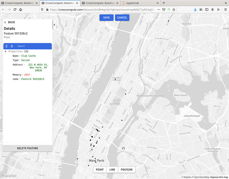Edit the Address value 221 W 46th St
This screenshot has height=179, width=229.
[x=38, y=67]
